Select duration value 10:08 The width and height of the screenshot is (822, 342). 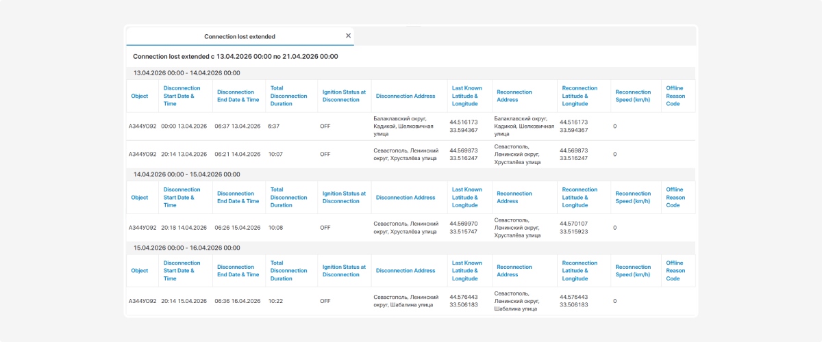275,228
